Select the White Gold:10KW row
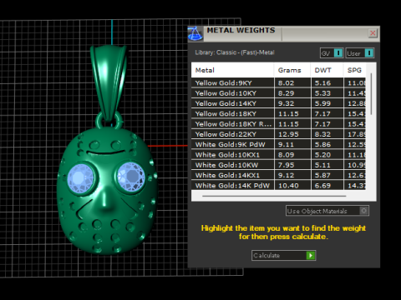 pos(278,165)
